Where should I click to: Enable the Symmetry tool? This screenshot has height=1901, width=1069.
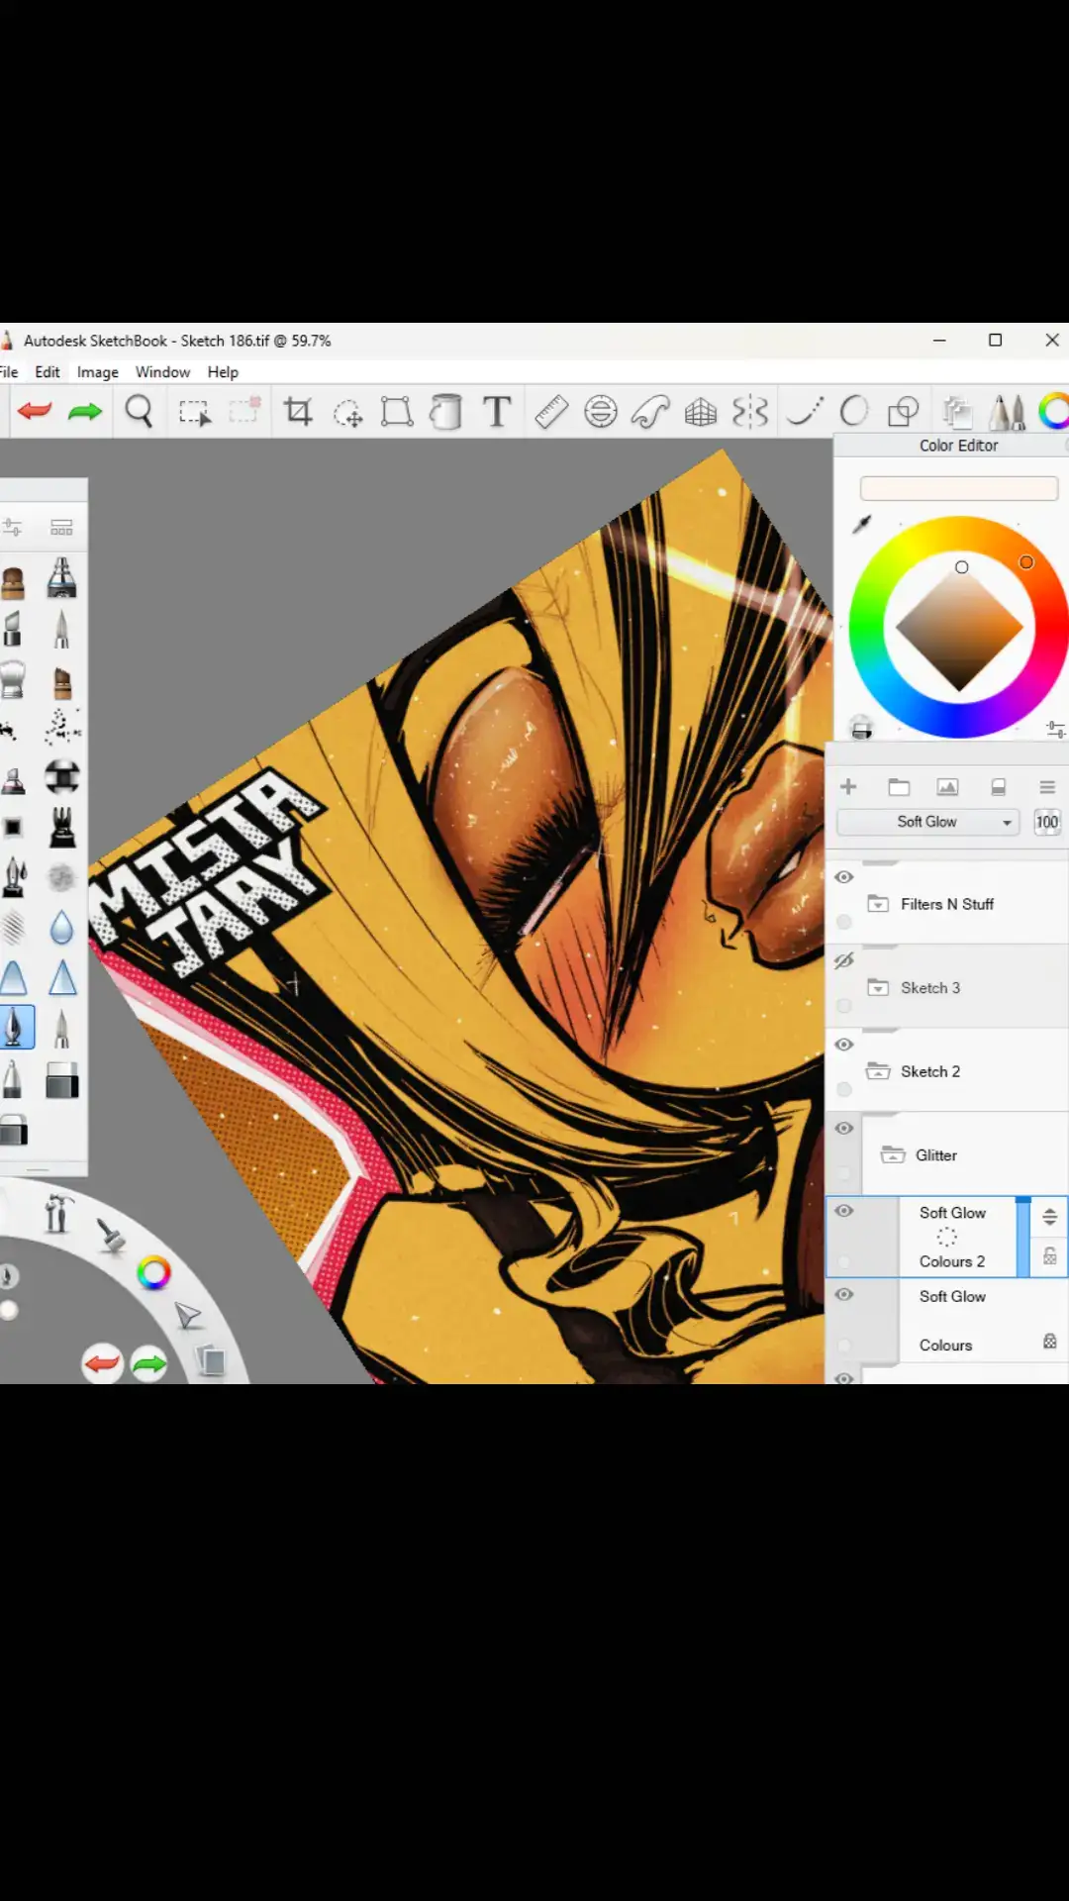[x=750, y=411]
